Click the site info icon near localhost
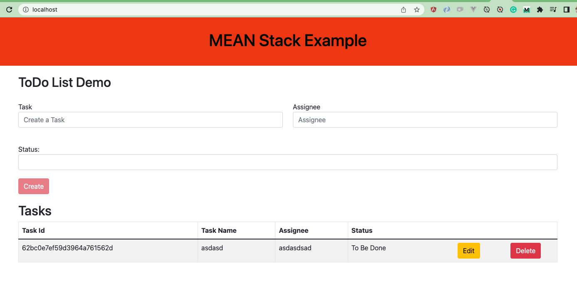 pyautogui.click(x=26, y=9)
